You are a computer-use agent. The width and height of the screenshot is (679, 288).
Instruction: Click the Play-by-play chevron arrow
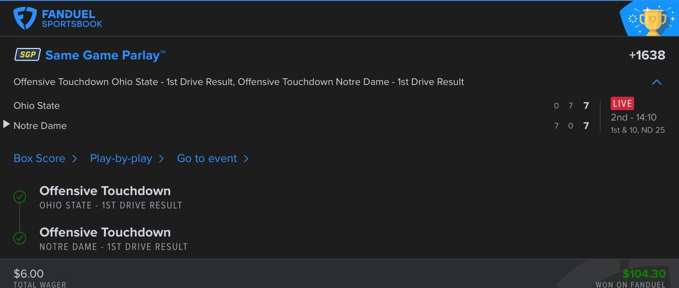(161, 159)
